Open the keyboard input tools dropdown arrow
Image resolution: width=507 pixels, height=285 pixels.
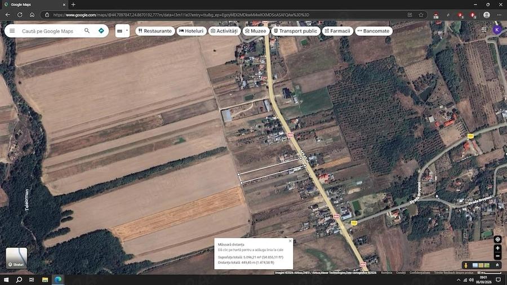click(127, 31)
